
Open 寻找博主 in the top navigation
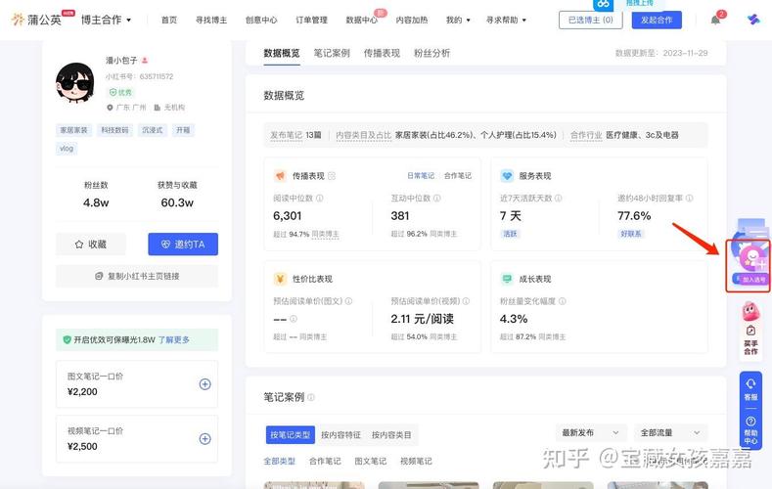click(211, 21)
